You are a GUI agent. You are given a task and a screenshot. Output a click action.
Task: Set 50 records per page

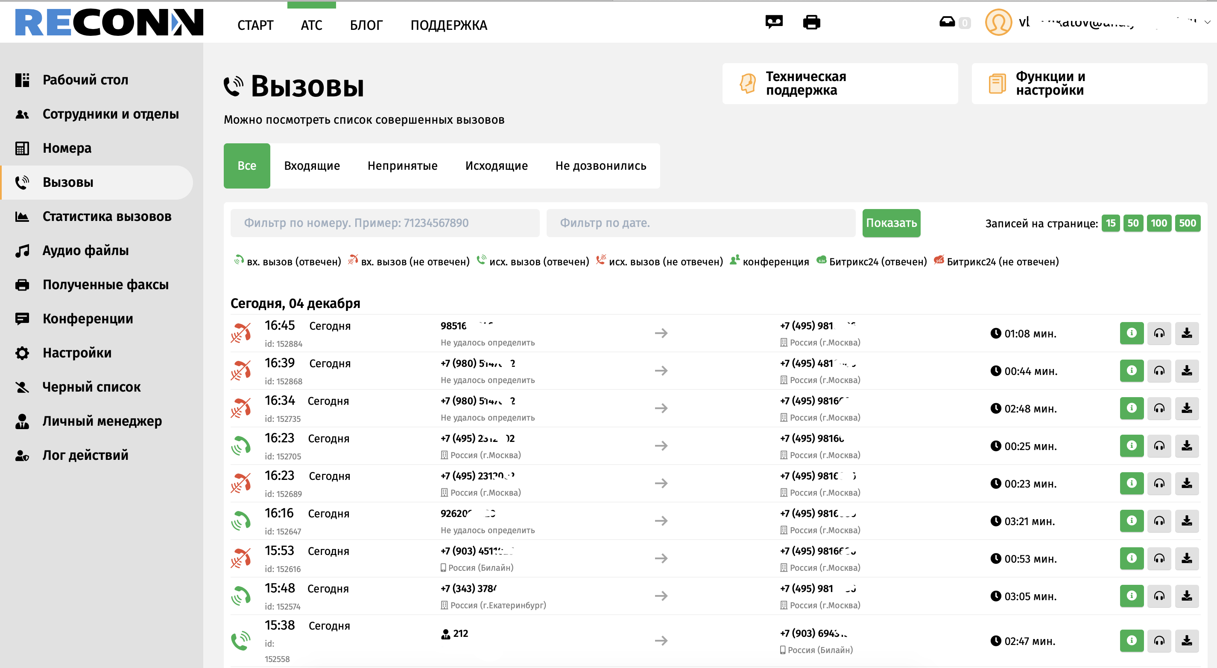pyautogui.click(x=1132, y=223)
